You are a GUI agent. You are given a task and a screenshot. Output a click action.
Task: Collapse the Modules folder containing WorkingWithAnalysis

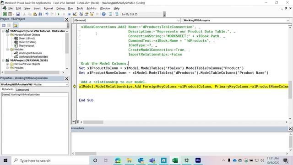point(7,49)
